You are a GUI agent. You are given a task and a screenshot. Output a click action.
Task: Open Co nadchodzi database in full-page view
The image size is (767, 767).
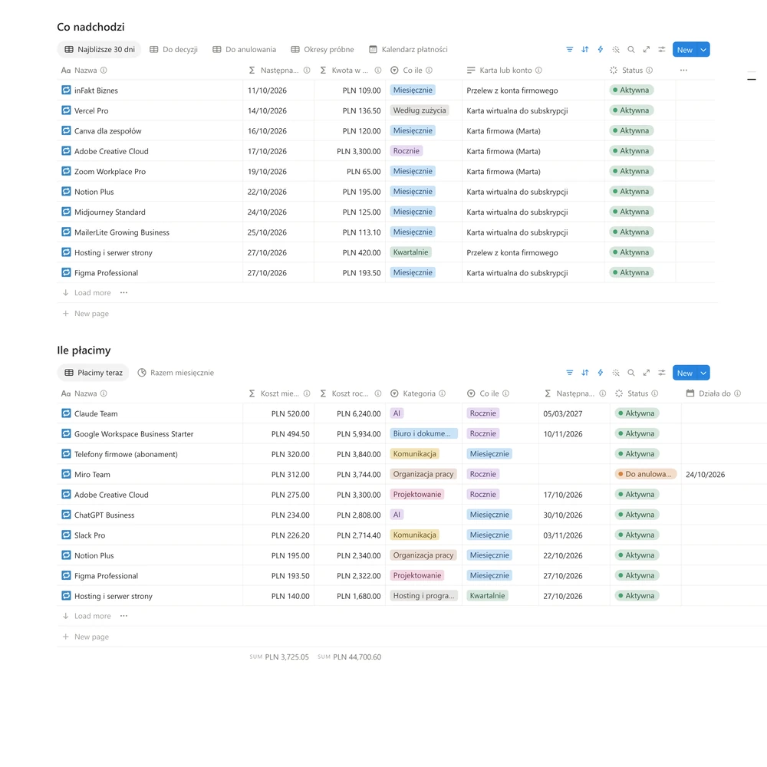tap(646, 49)
